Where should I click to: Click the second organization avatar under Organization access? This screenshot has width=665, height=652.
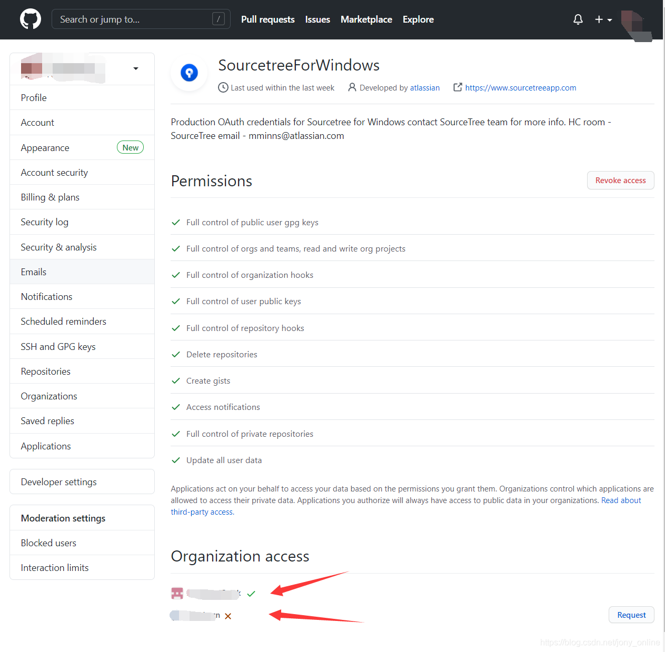point(175,615)
